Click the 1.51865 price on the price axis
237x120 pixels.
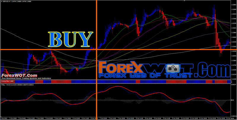pos(234,61)
